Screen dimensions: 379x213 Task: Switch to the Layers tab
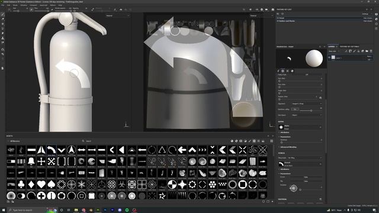point(332,47)
